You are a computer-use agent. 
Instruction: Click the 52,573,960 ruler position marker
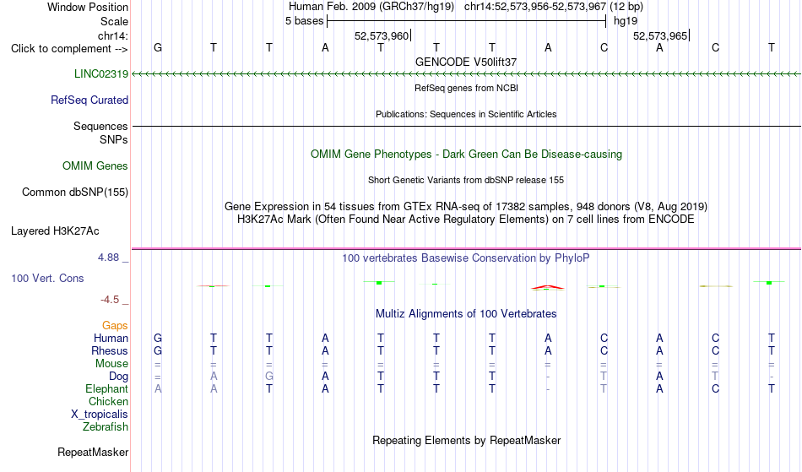[x=382, y=35]
